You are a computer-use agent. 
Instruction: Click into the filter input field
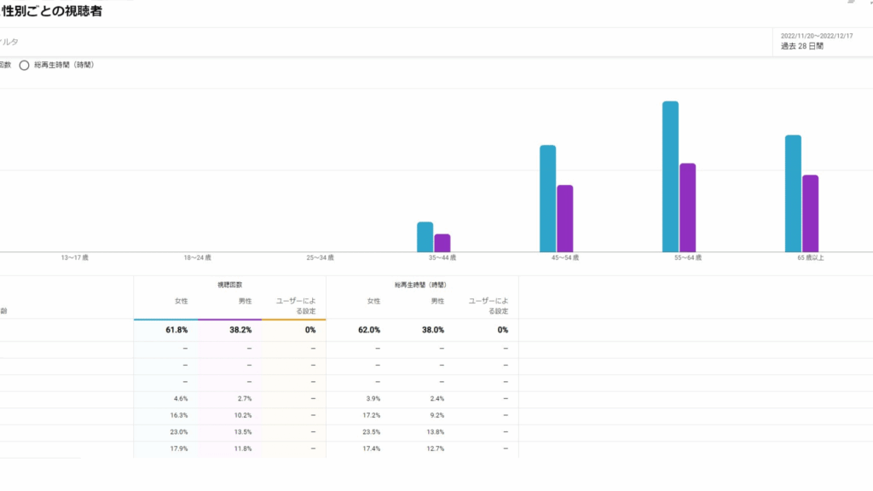tap(341, 41)
